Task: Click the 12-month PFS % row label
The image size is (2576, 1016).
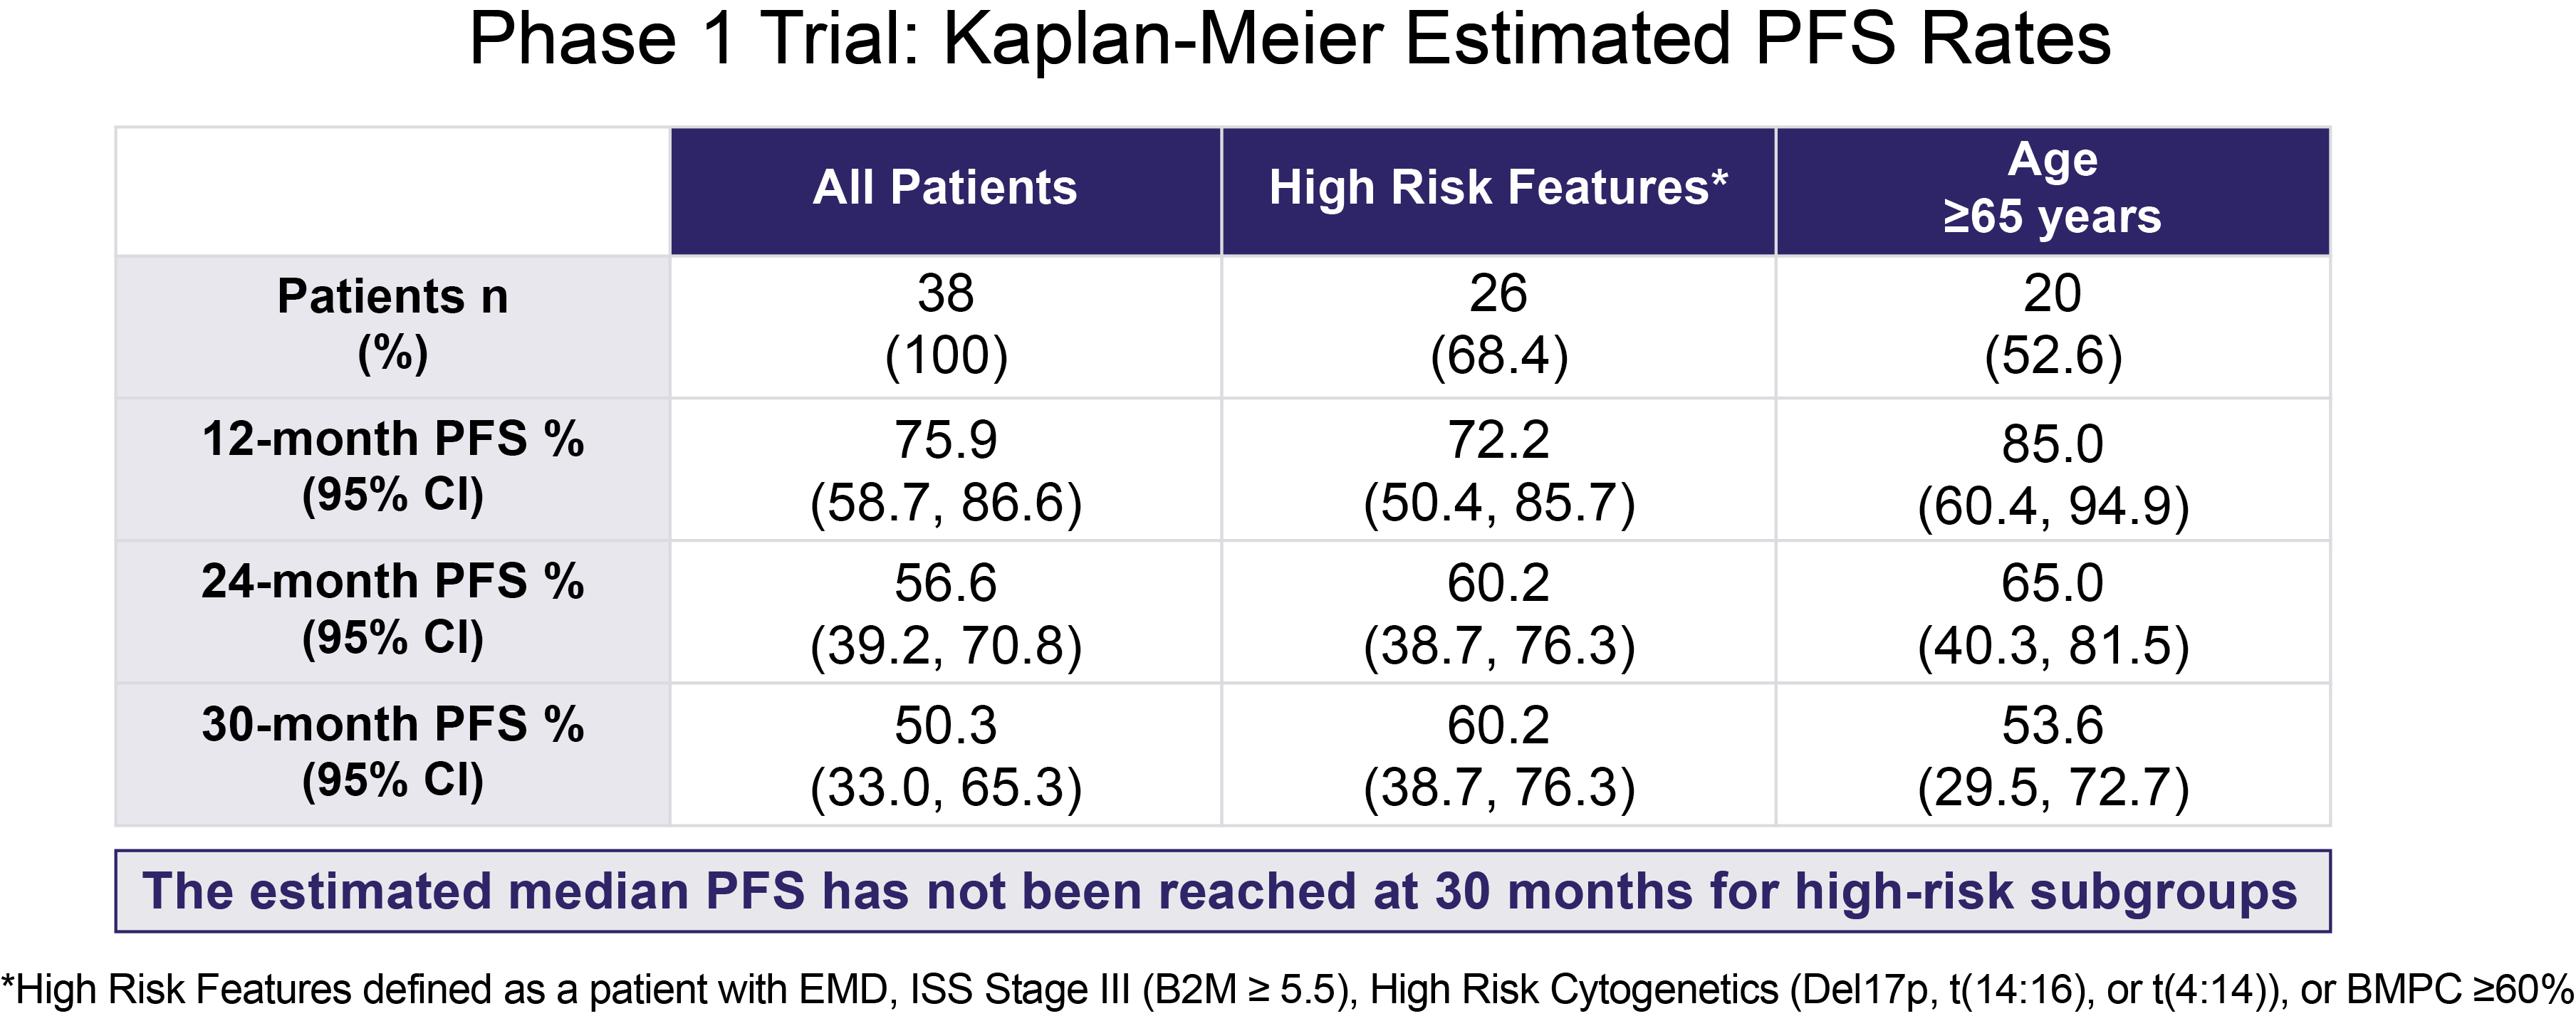Action: pos(392,468)
